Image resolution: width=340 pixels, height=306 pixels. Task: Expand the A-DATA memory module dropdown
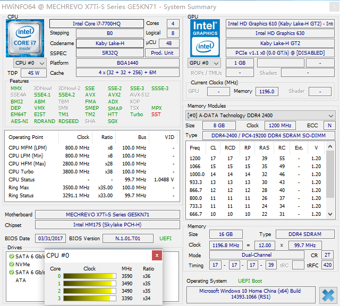point(331,115)
